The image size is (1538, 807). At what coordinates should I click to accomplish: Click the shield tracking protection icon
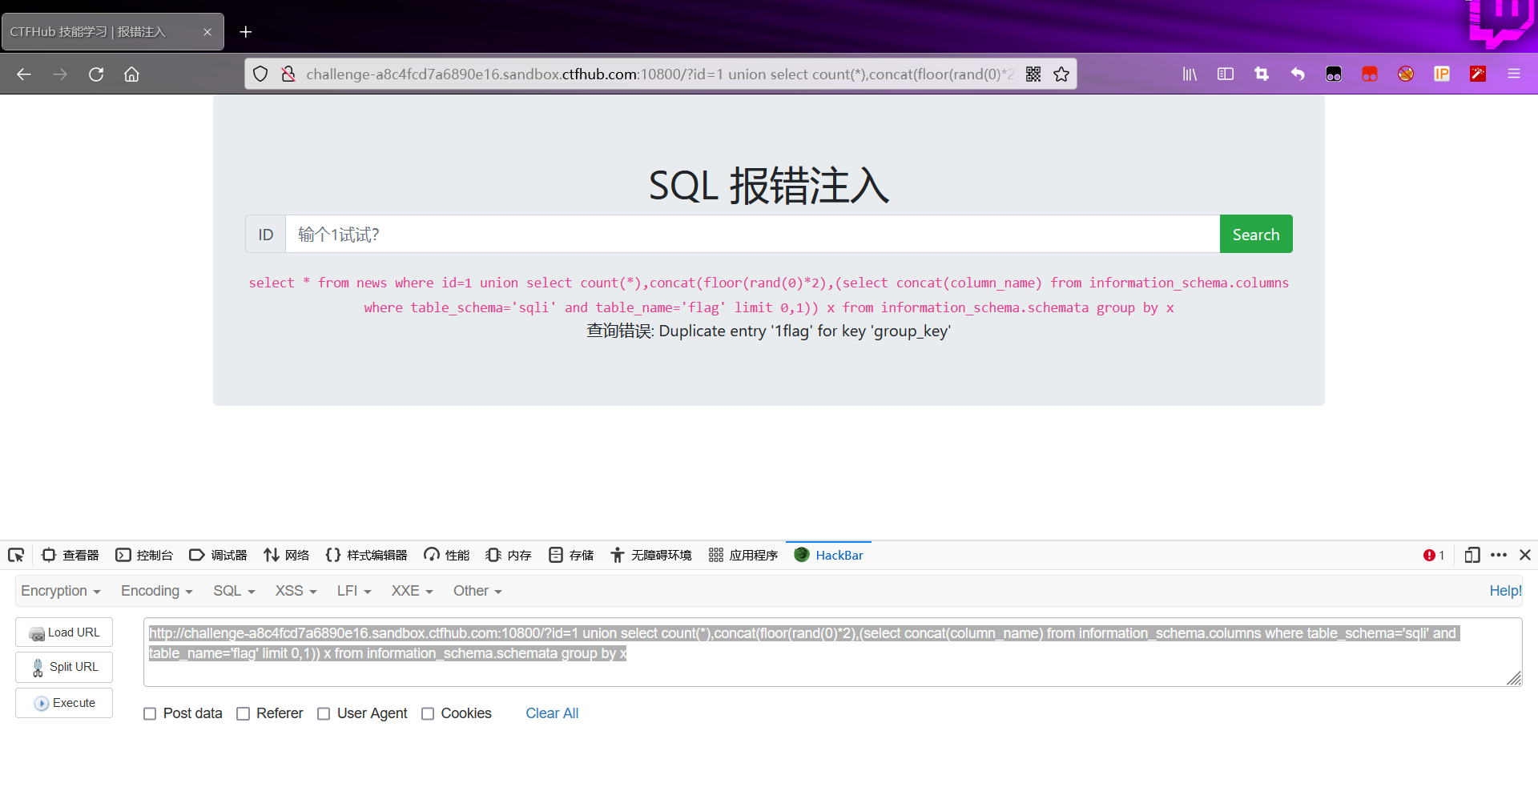coord(260,74)
